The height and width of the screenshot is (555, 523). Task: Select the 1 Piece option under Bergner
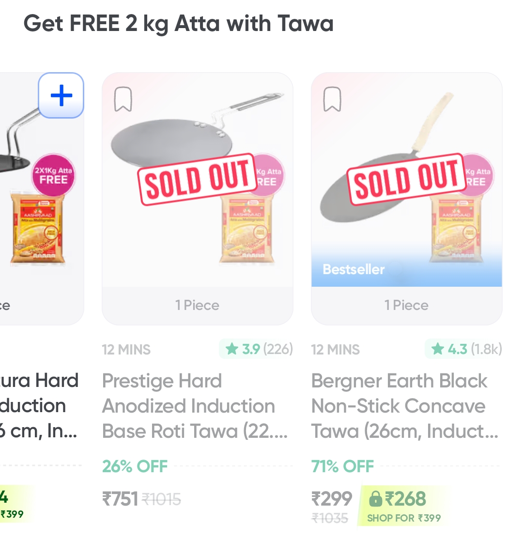pos(406,305)
